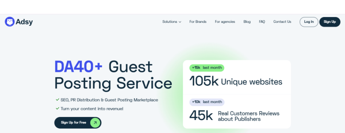Click the Adsy owl logo icon

10,22
